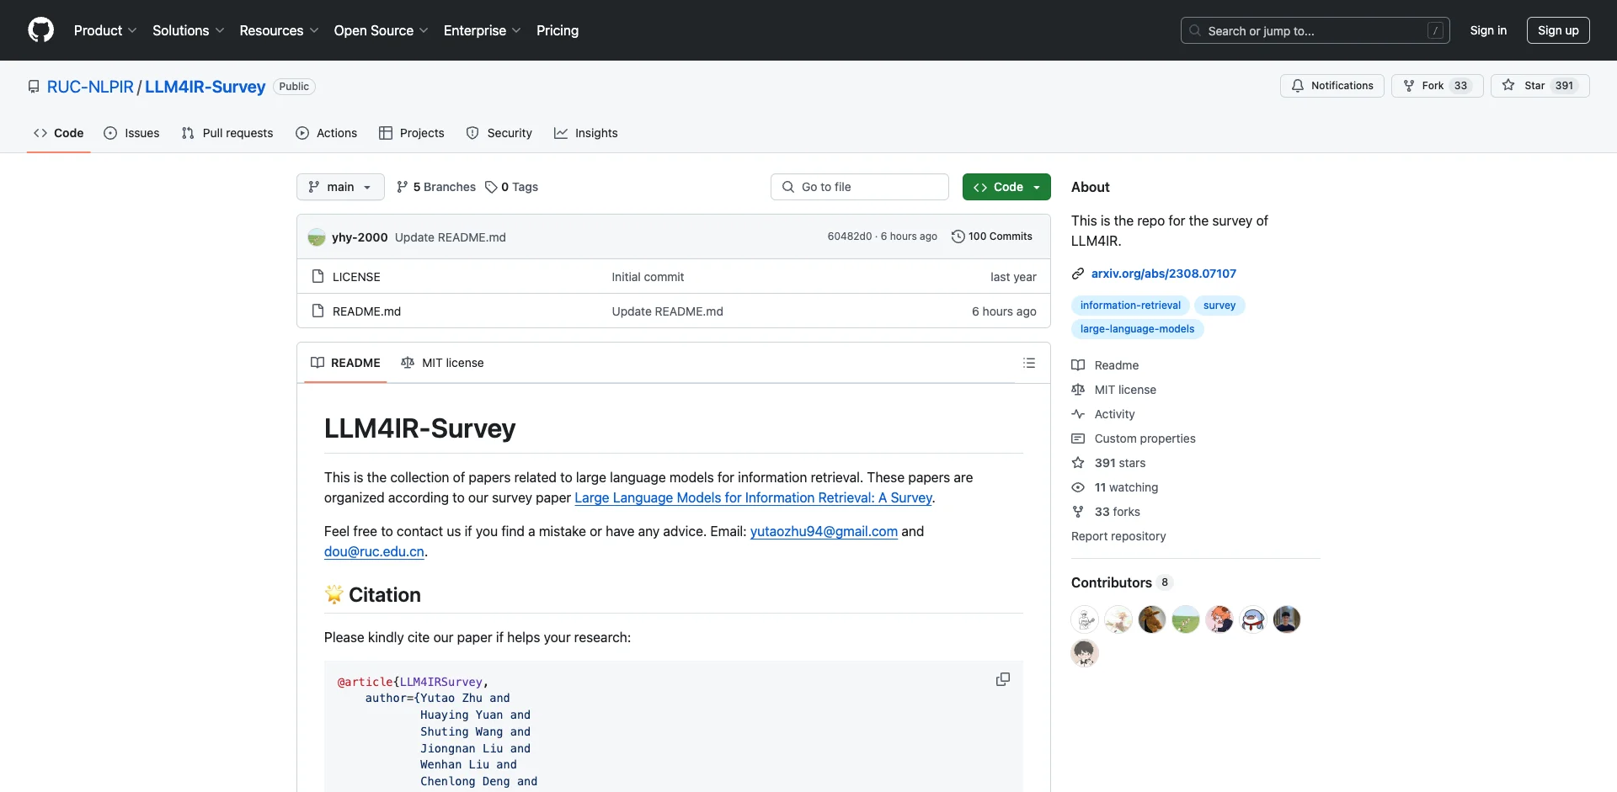Open MIT license link in About sidebar
The width and height of the screenshot is (1617, 792).
(x=1113, y=390)
